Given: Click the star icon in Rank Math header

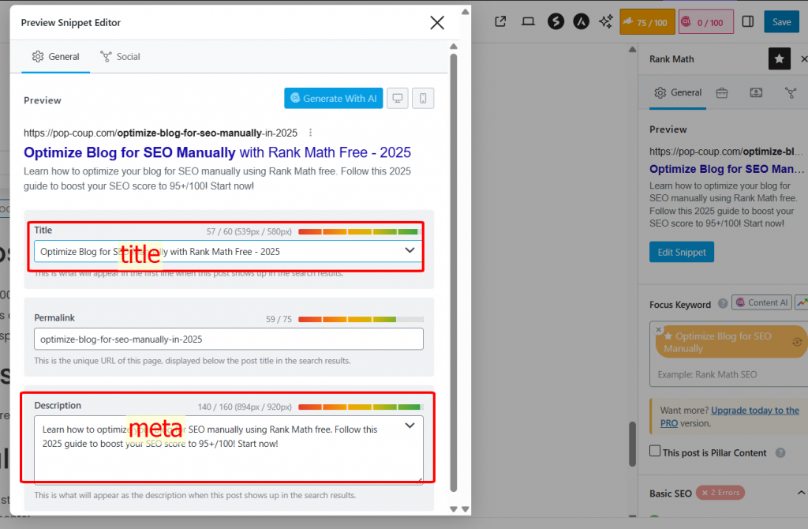Looking at the screenshot, I should (779, 58).
